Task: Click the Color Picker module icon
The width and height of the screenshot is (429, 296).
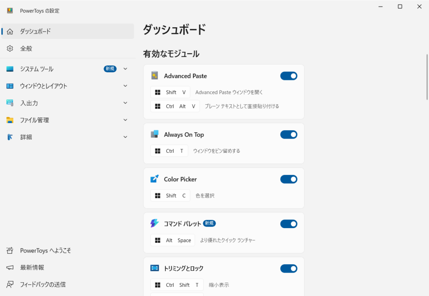Action: tap(155, 179)
